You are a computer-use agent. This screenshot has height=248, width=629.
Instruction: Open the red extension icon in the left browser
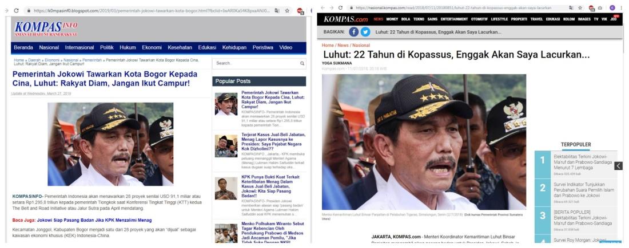300,11
